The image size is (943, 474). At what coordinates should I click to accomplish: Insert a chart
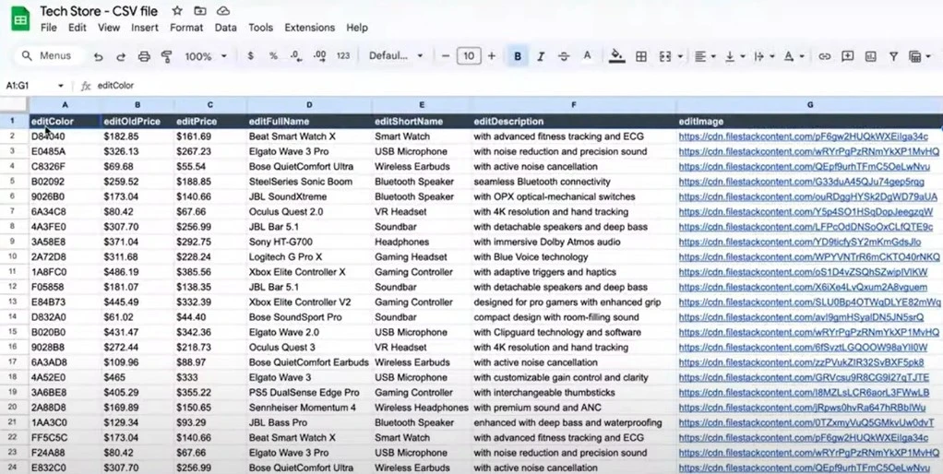coord(870,56)
